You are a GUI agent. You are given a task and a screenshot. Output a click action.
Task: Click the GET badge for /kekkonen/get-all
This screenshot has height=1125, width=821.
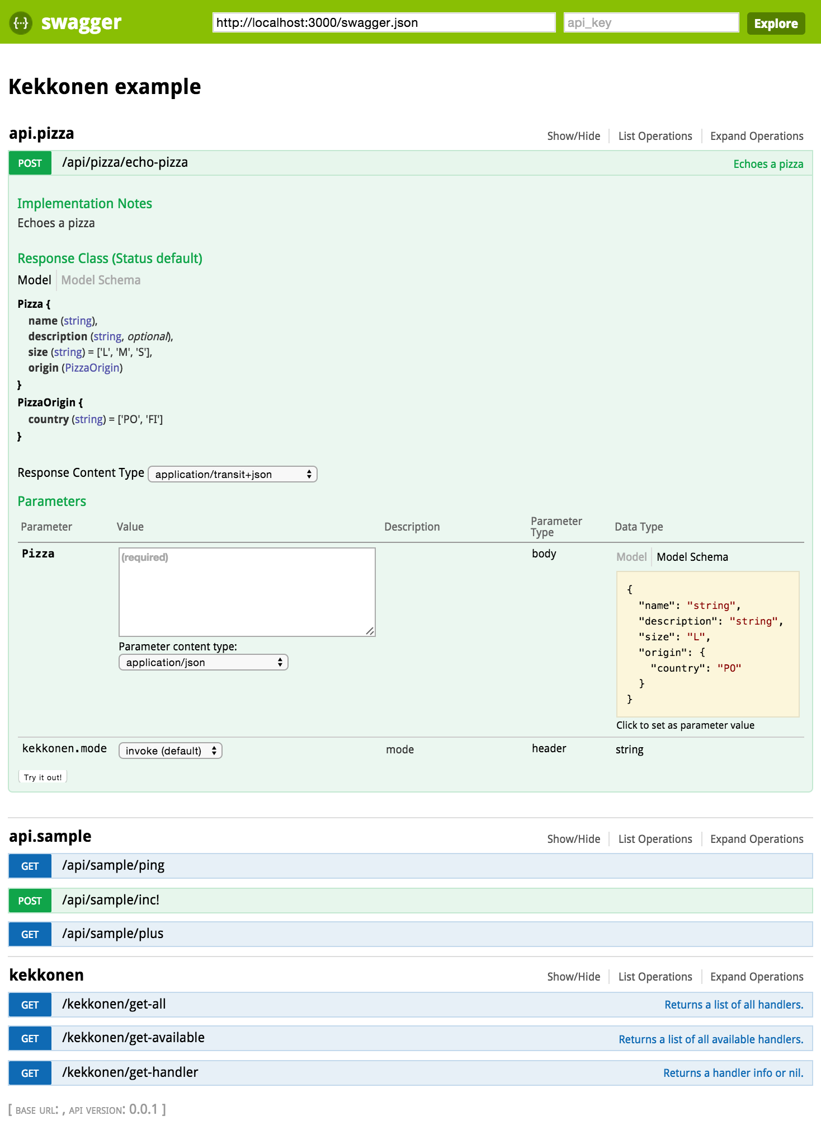pos(30,1005)
